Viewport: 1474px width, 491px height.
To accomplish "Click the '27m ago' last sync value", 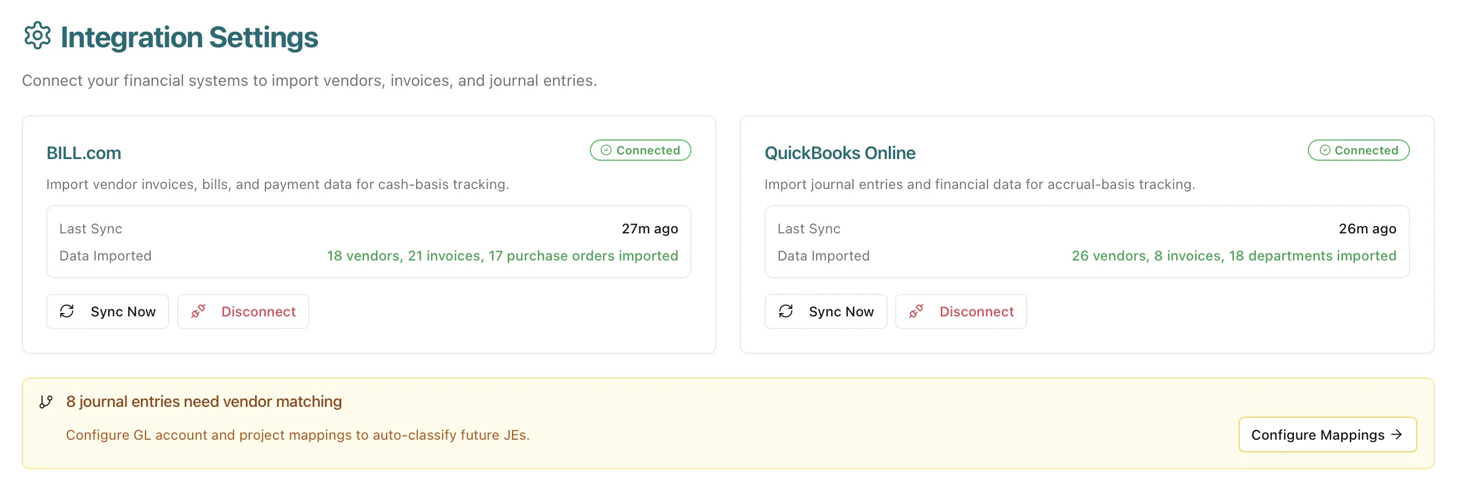I will point(650,229).
